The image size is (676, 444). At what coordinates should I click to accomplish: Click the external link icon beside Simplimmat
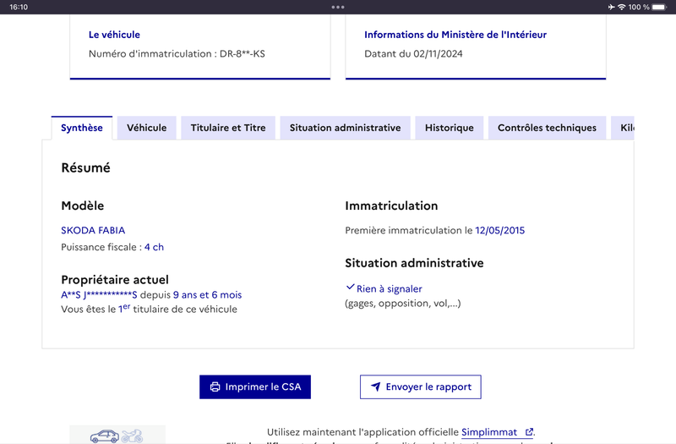[529, 432]
